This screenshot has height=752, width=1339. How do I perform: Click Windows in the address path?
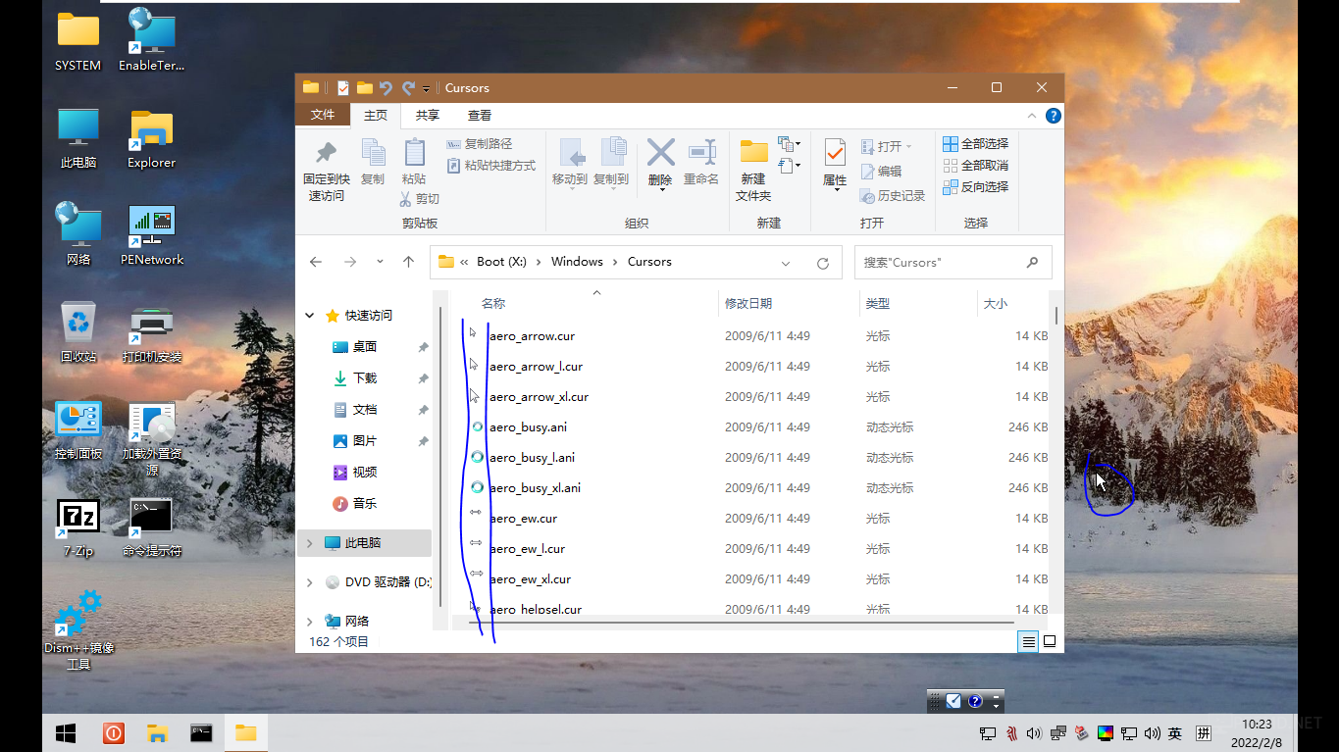pyautogui.click(x=577, y=262)
